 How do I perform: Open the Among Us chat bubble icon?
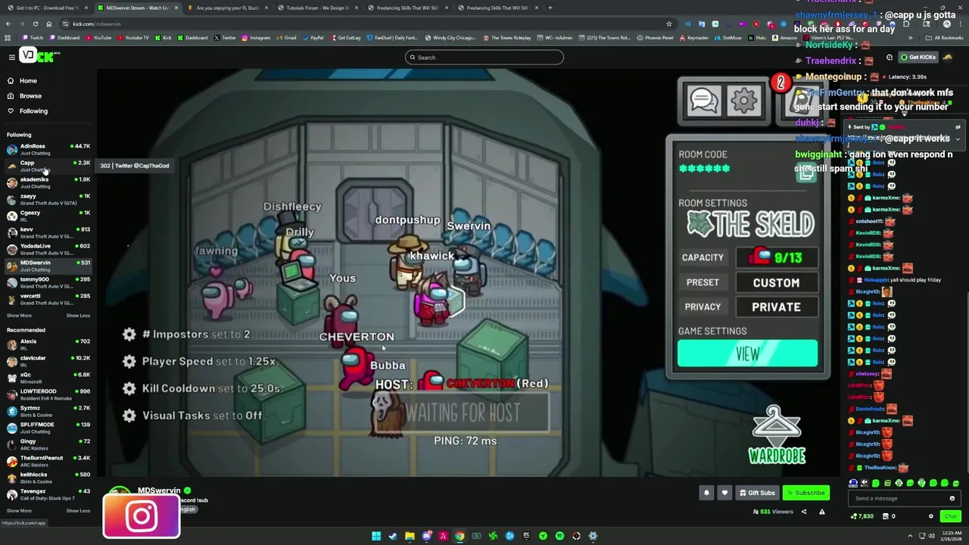703,100
